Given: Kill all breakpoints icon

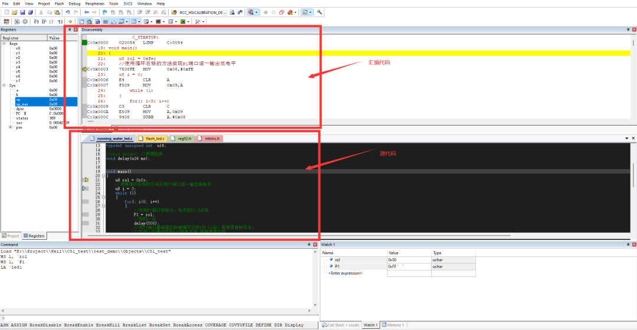Looking at the screenshot, I should pyautogui.click(x=290, y=12).
